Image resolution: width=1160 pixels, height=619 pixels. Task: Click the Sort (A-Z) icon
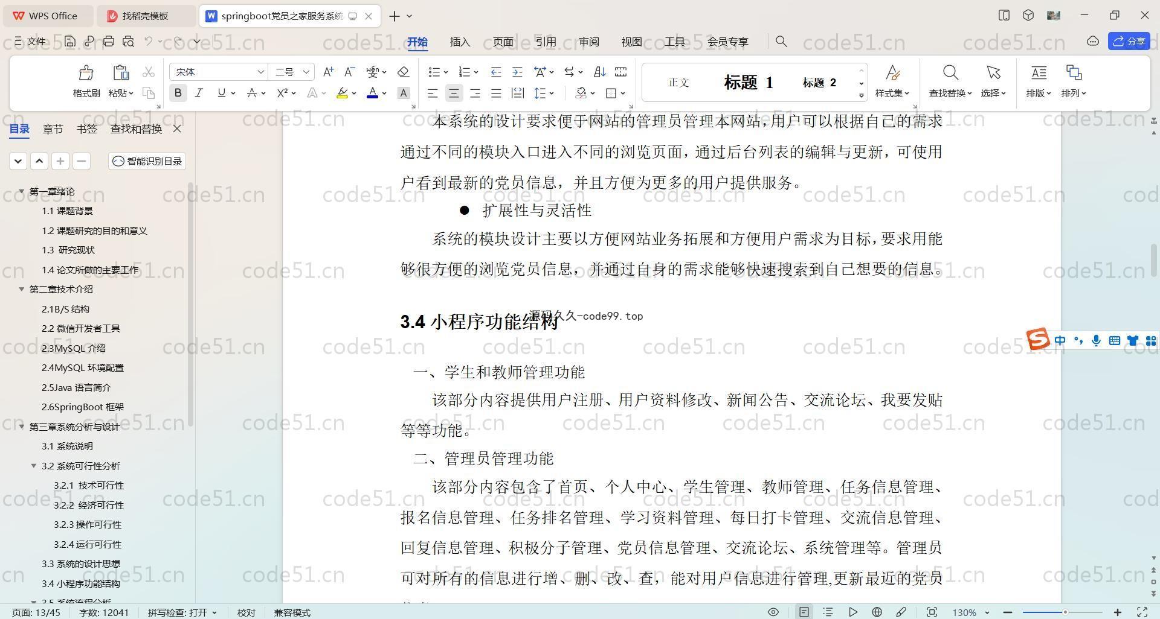599,72
